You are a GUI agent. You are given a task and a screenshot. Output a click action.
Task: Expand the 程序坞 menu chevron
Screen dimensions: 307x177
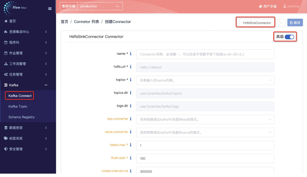46,42
